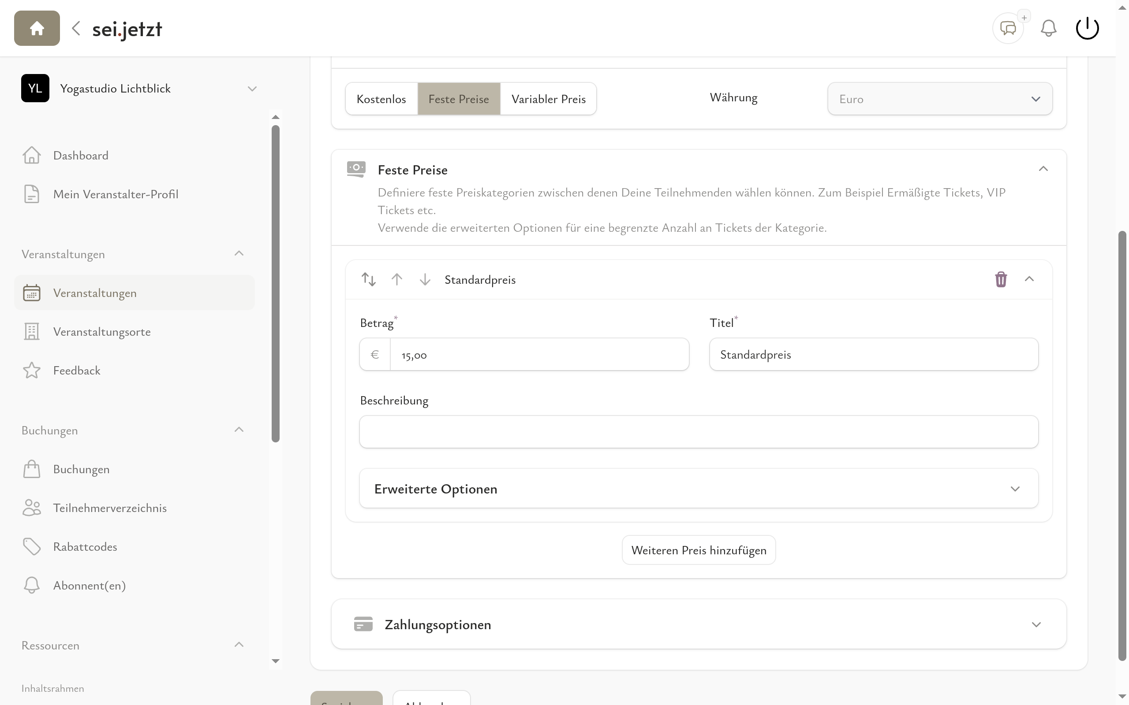
Task: Click the back arrow beside logo
Action: (x=76, y=29)
